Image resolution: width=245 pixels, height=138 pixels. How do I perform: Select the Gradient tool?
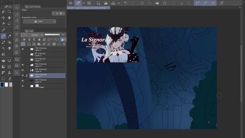click(3, 67)
